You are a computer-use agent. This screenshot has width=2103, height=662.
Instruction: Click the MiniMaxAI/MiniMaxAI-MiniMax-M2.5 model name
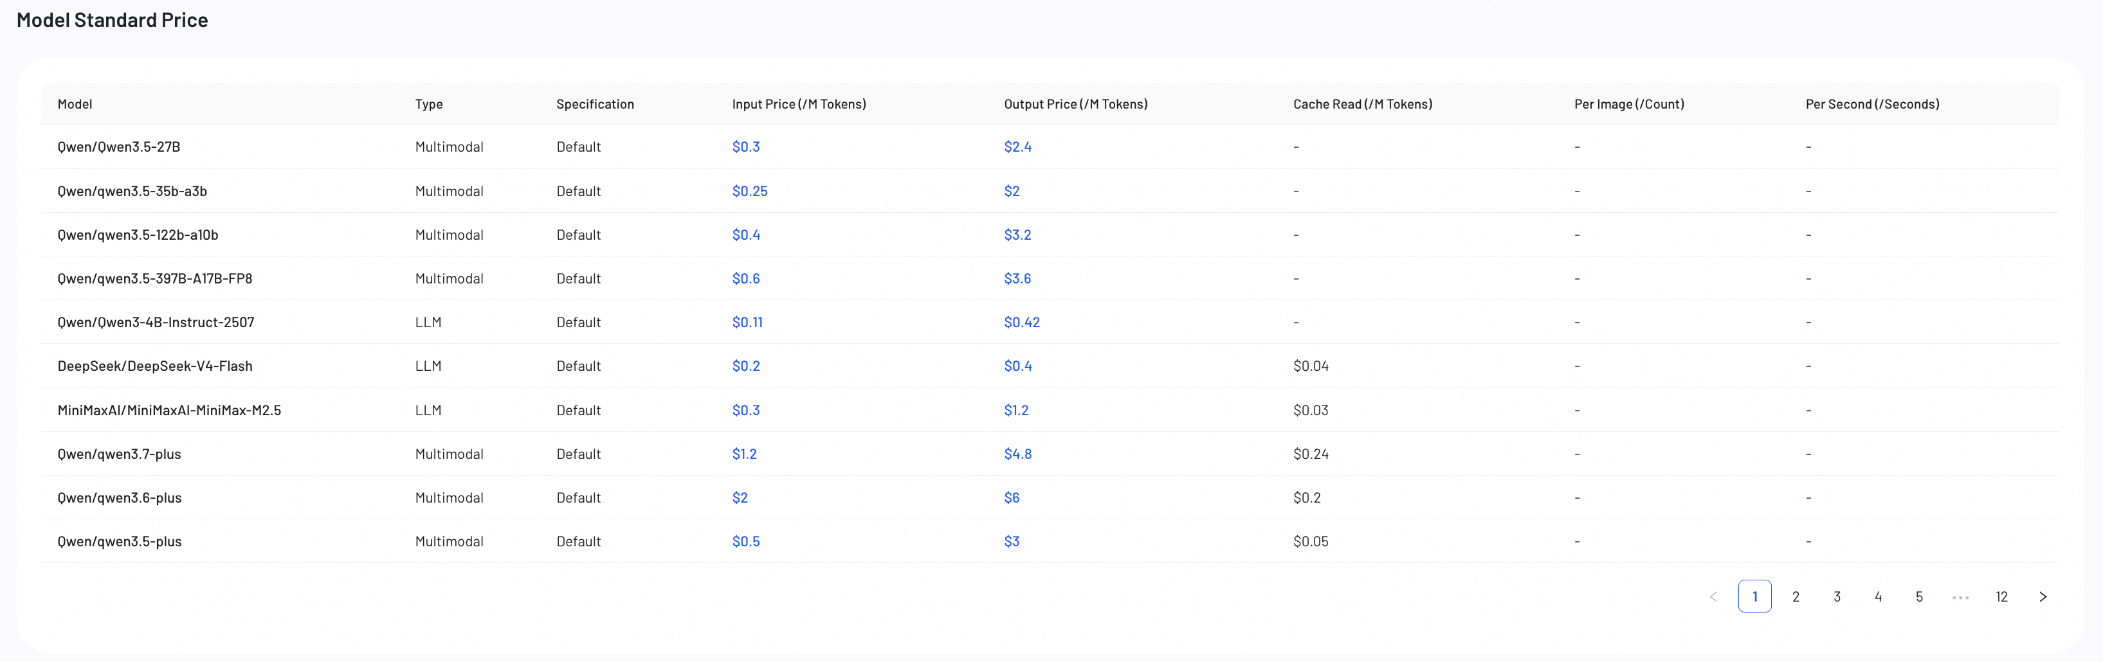tap(169, 410)
